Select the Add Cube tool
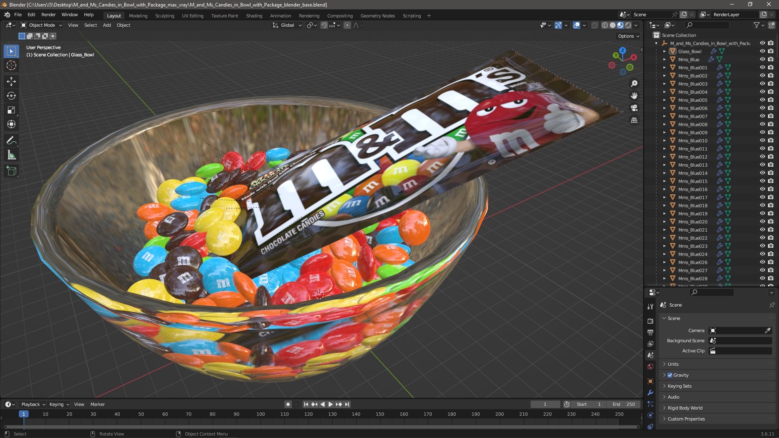This screenshot has width=779, height=438. [x=11, y=171]
